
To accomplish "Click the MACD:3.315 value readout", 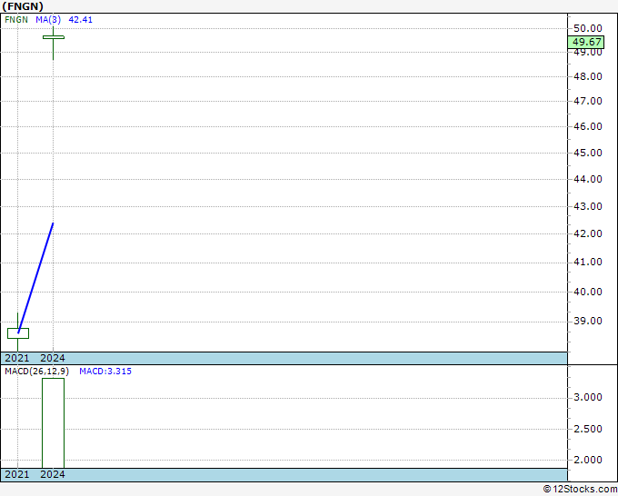I will [x=98, y=372].
